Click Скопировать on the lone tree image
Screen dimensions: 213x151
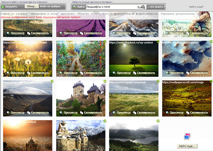146,73
